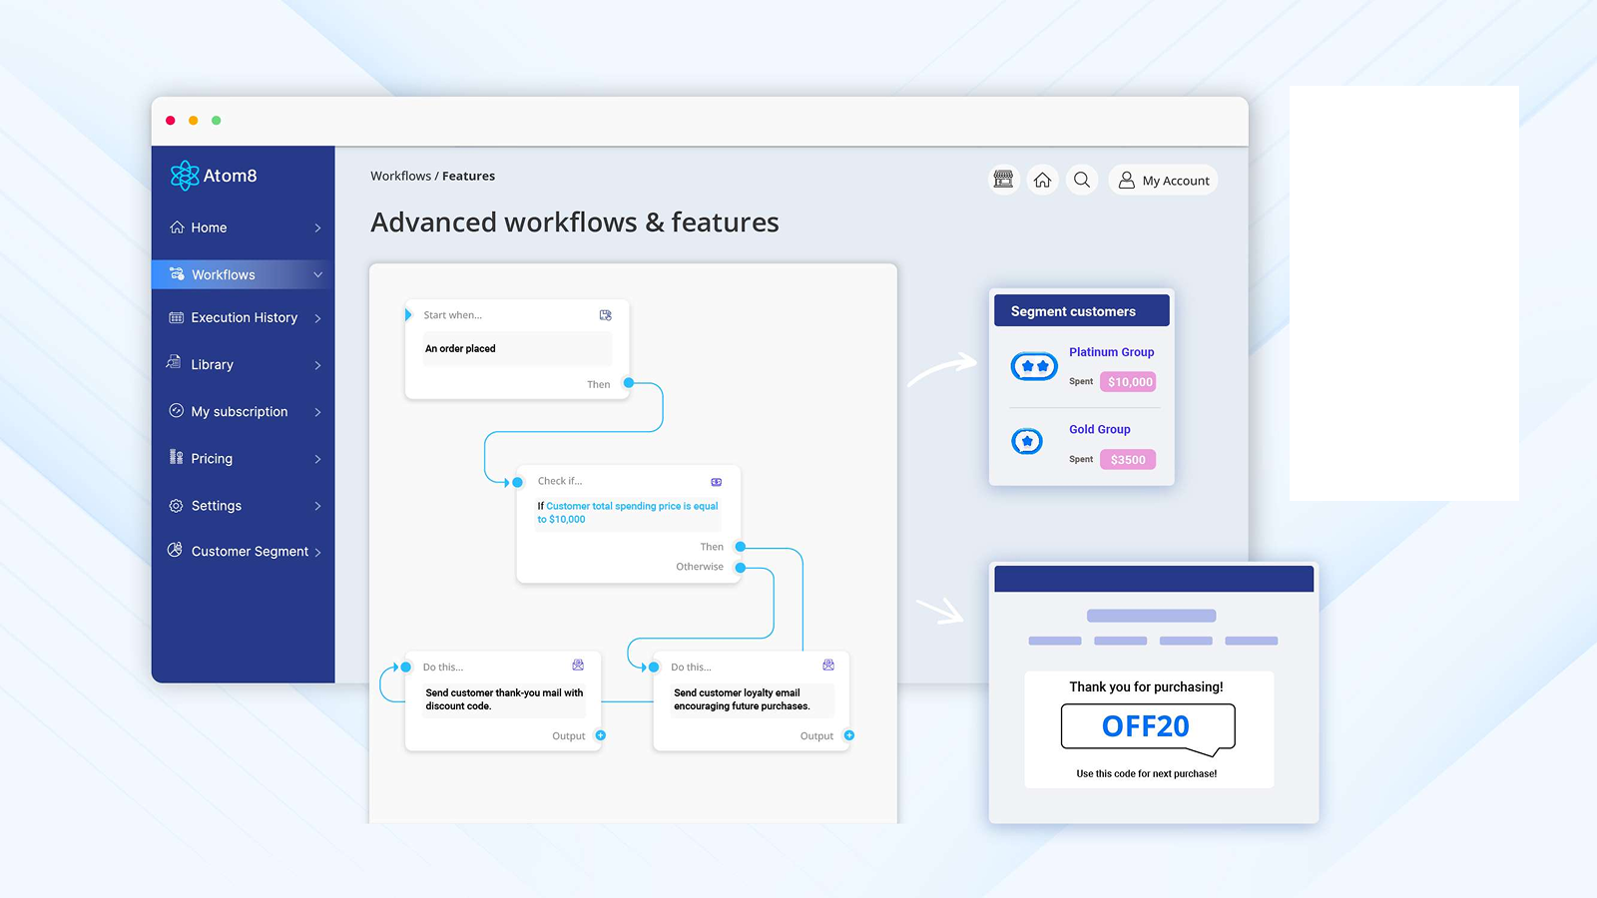Click the Output plus connector on the thank-you node
This screenshot has width=1597, height=898.
(x=600, y=735)
